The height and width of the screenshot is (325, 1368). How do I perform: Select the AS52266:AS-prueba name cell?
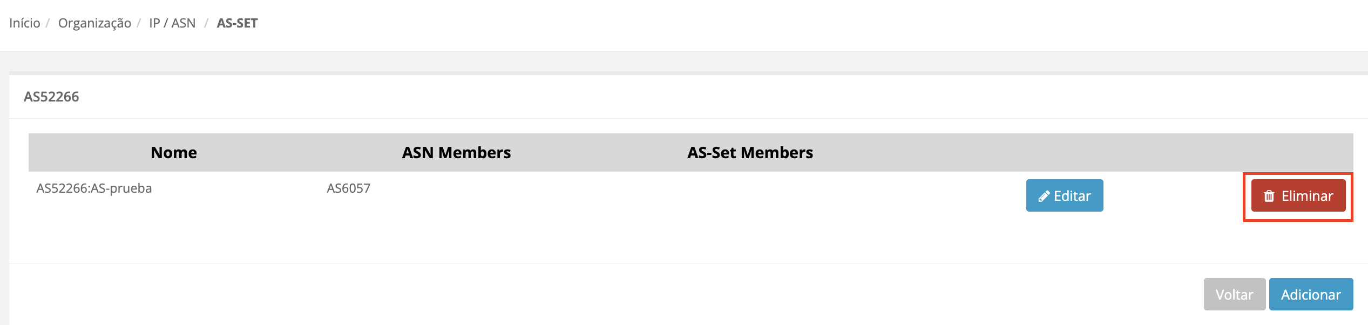[x=94, y=188]
